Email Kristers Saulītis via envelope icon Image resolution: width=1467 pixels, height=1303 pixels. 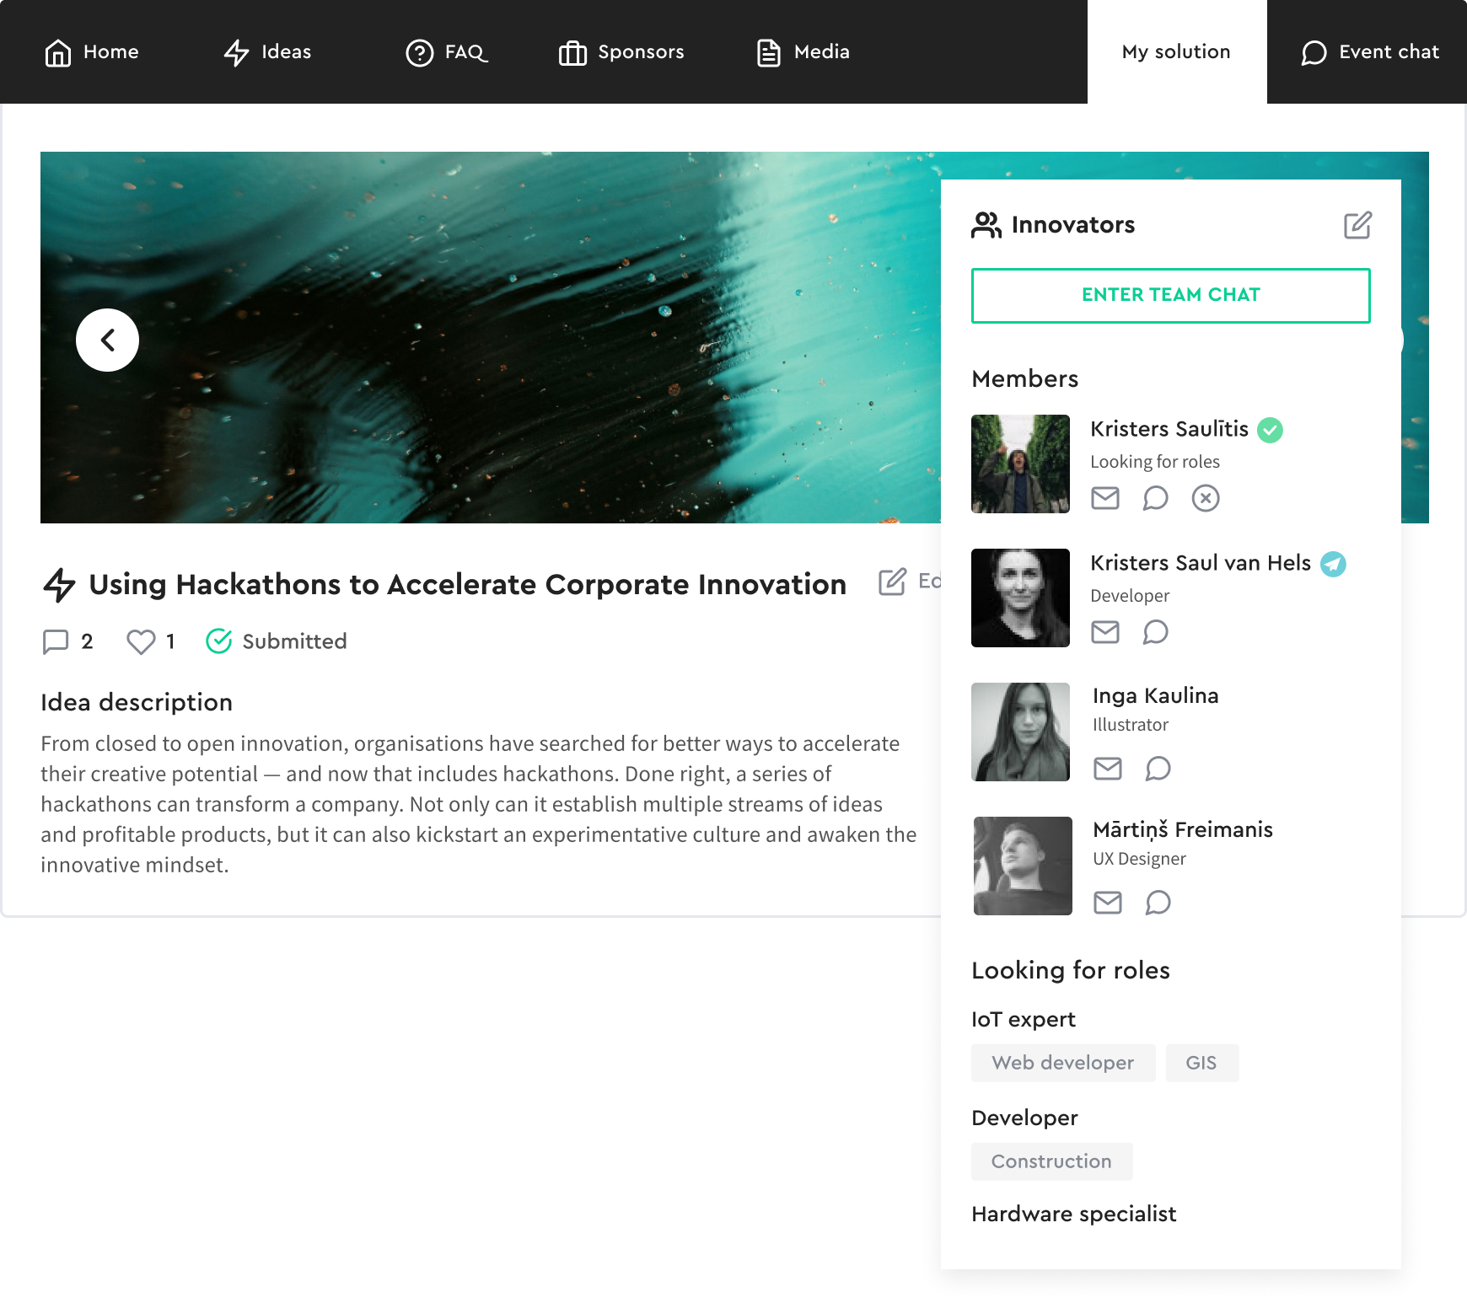[1104, 498]
